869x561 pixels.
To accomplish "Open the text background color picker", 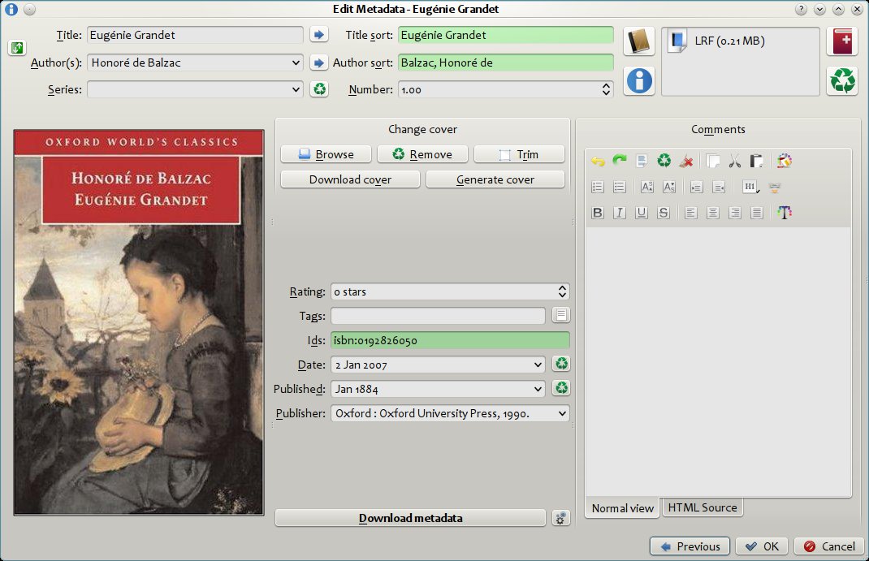I will 784,161.
